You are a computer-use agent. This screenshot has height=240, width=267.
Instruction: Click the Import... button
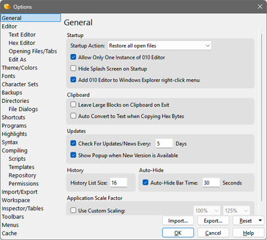tap(178, 221)
